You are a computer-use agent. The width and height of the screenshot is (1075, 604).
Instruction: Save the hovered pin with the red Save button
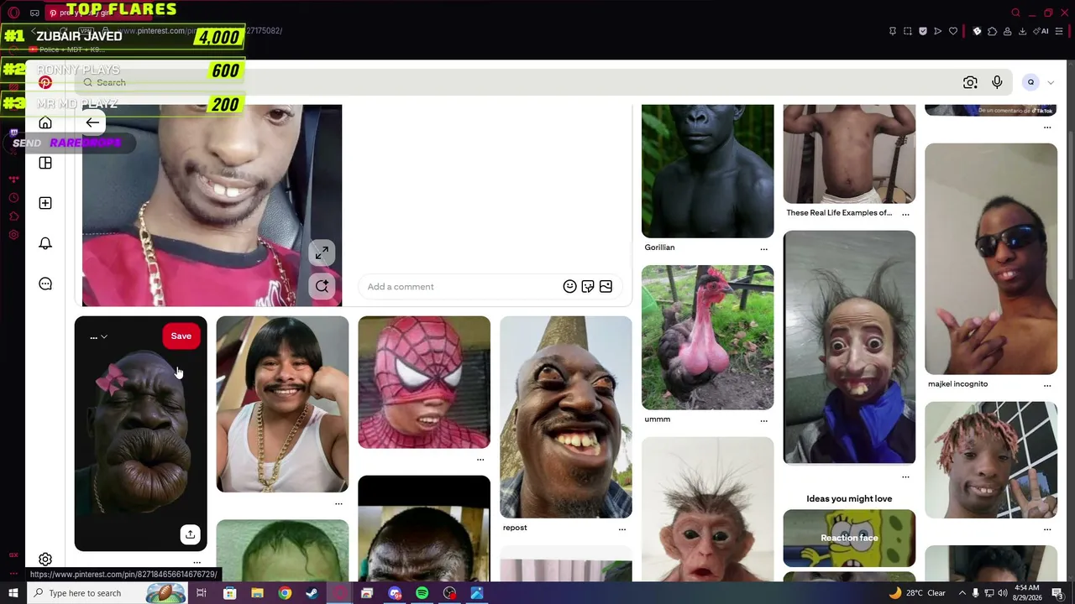[x=181, y=336]
